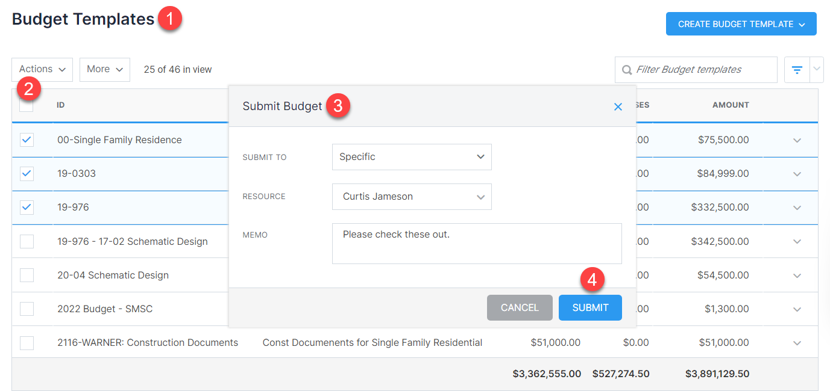Check the 2022 Budget - SMSC row
This screenshot has width=830, height=391.
27,309
